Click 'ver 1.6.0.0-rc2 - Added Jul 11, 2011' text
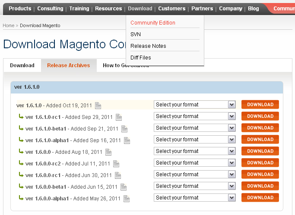Viewport: 295px width, 215px height. tap(67, 164)
